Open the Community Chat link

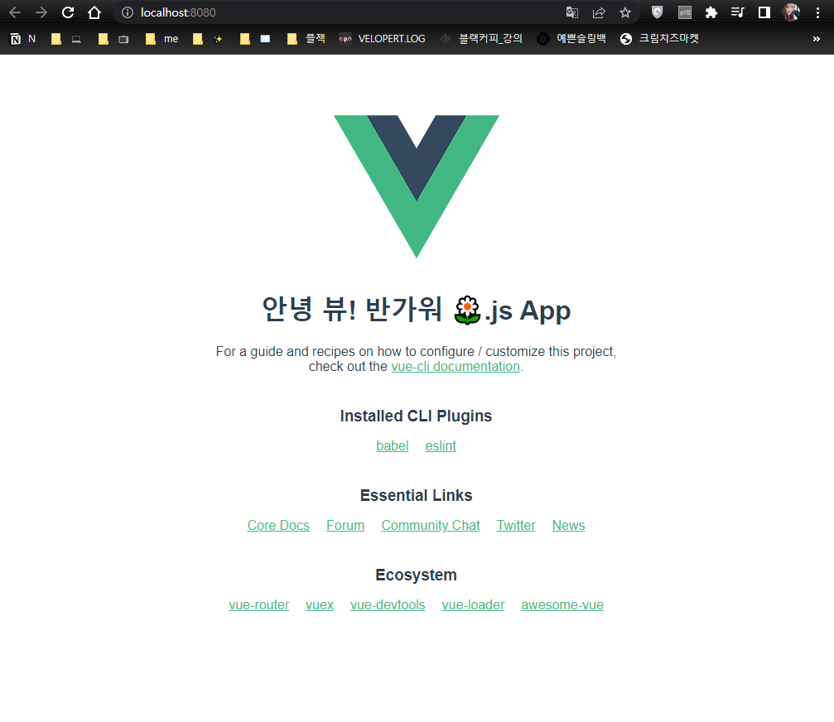click(x=431, y=525)
